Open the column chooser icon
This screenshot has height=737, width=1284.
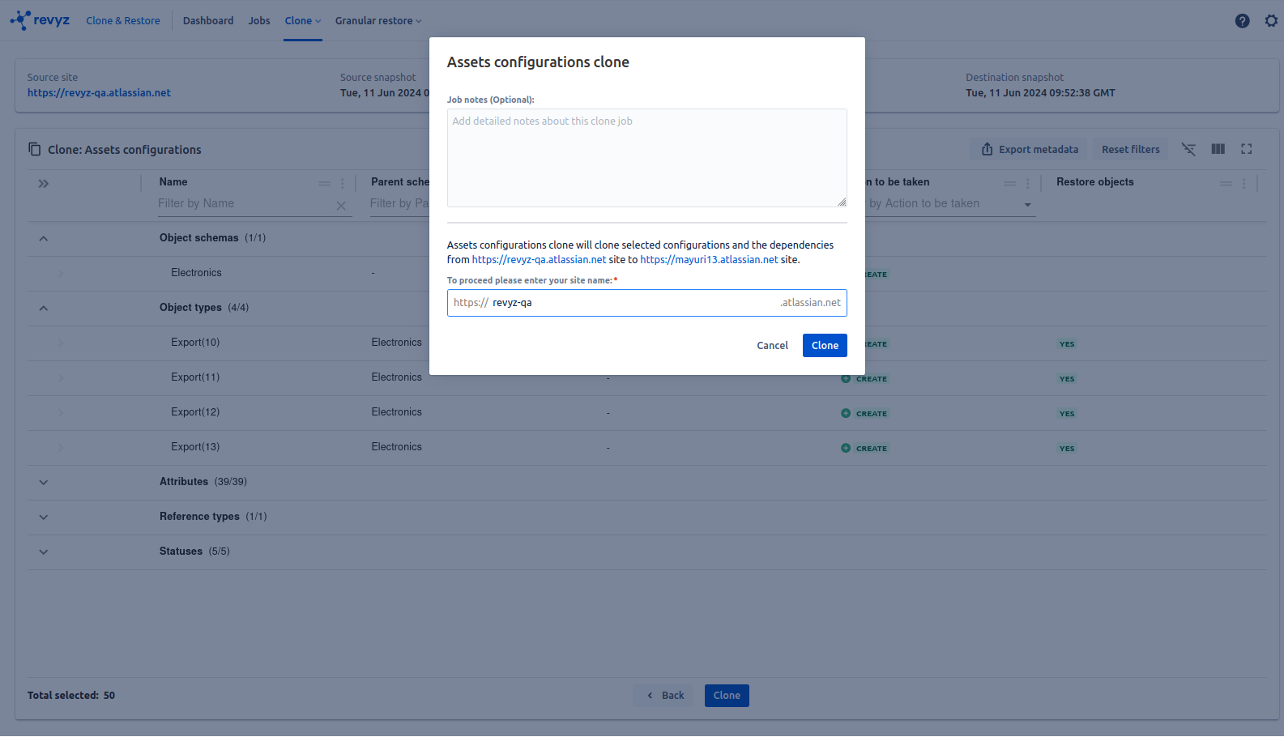tap(1218, 149)
